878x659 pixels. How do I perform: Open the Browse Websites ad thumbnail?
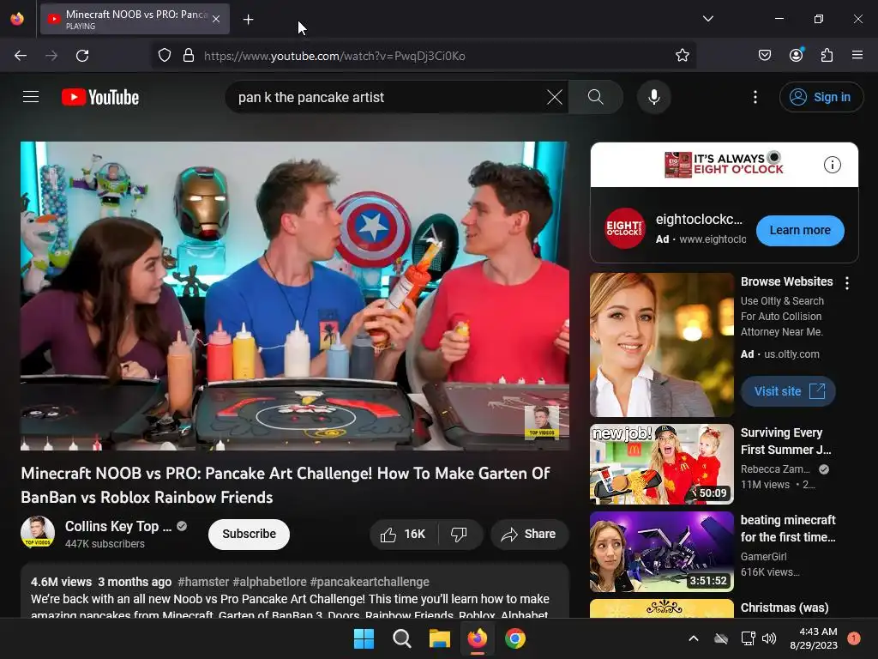coord(661,345)
